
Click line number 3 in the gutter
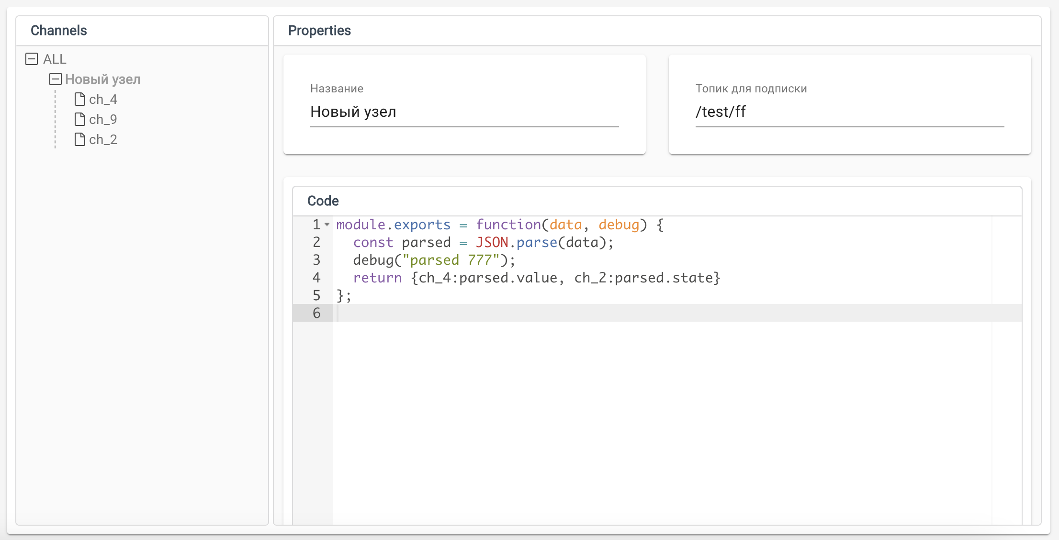click(x=316, y=260)
